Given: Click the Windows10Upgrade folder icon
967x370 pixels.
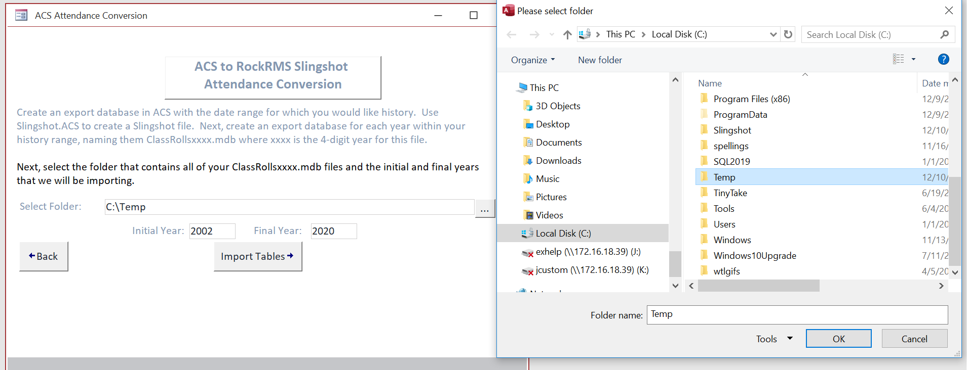Looking at the screenshot, I should pos(704,255).
